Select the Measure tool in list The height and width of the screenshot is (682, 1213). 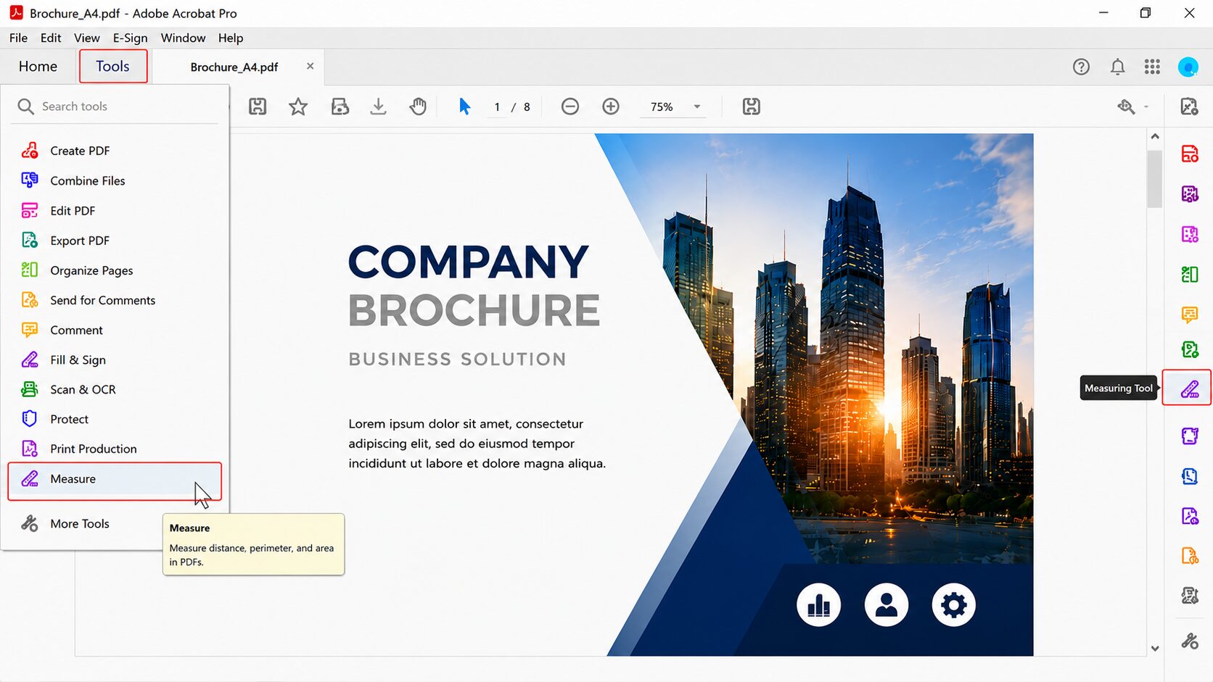115,479
